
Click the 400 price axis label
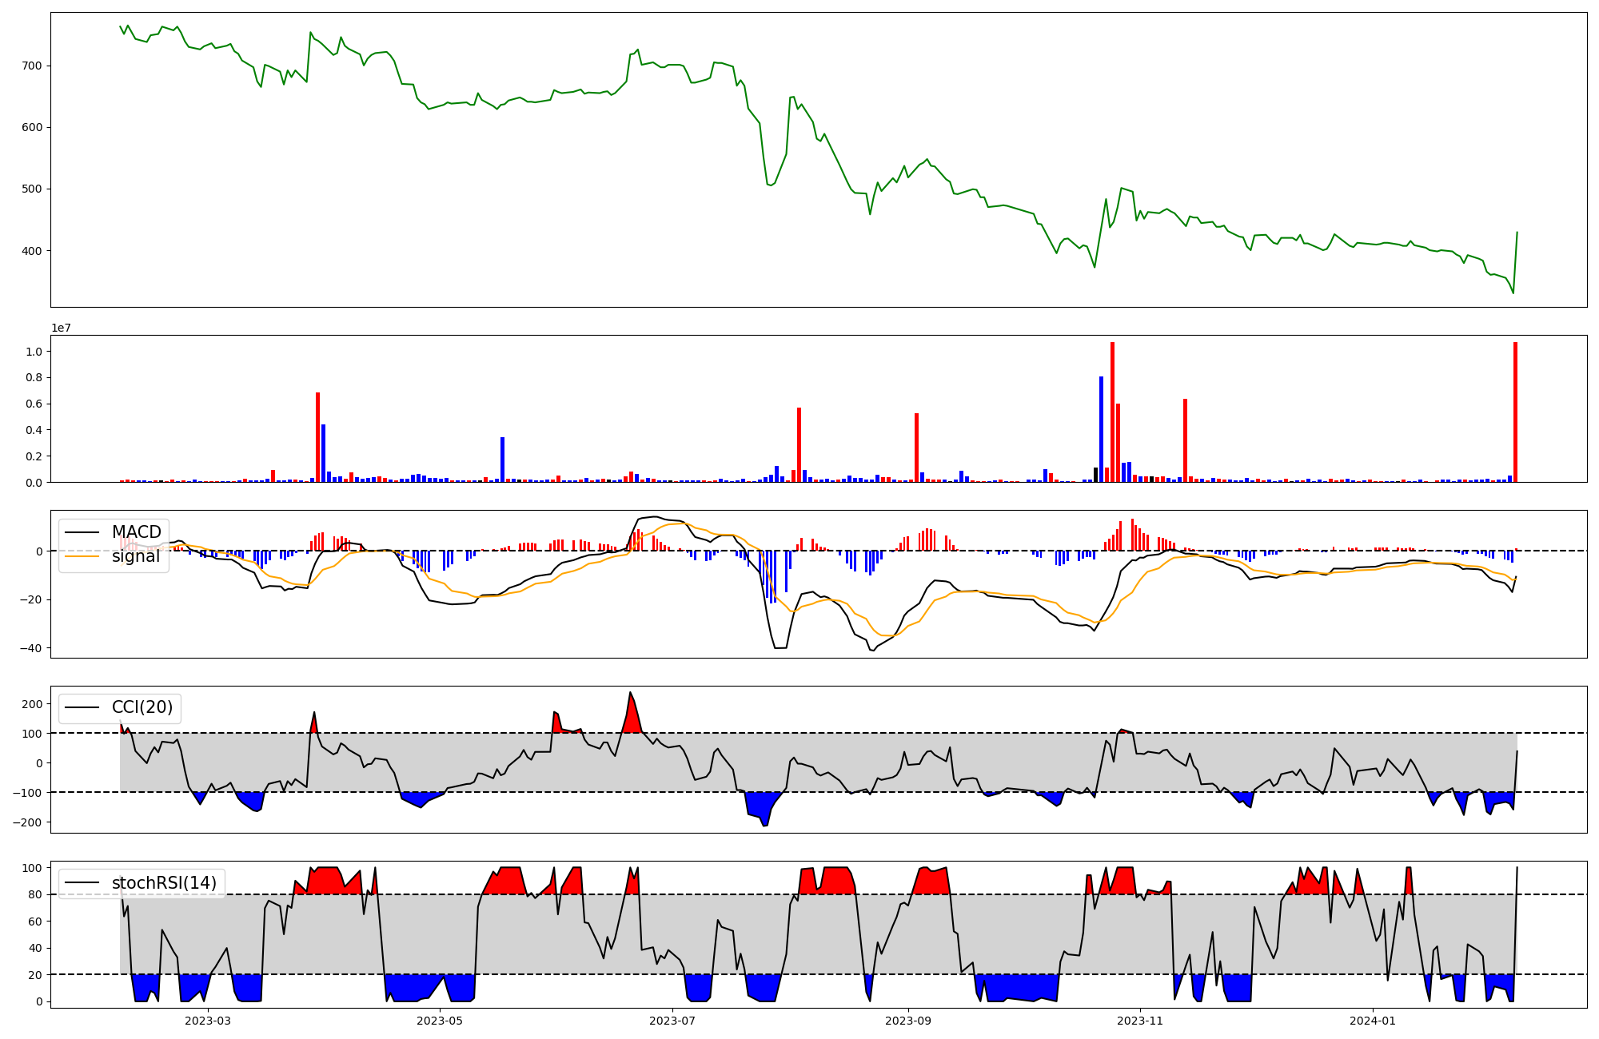pyautogui.click(x=32, y=251)
